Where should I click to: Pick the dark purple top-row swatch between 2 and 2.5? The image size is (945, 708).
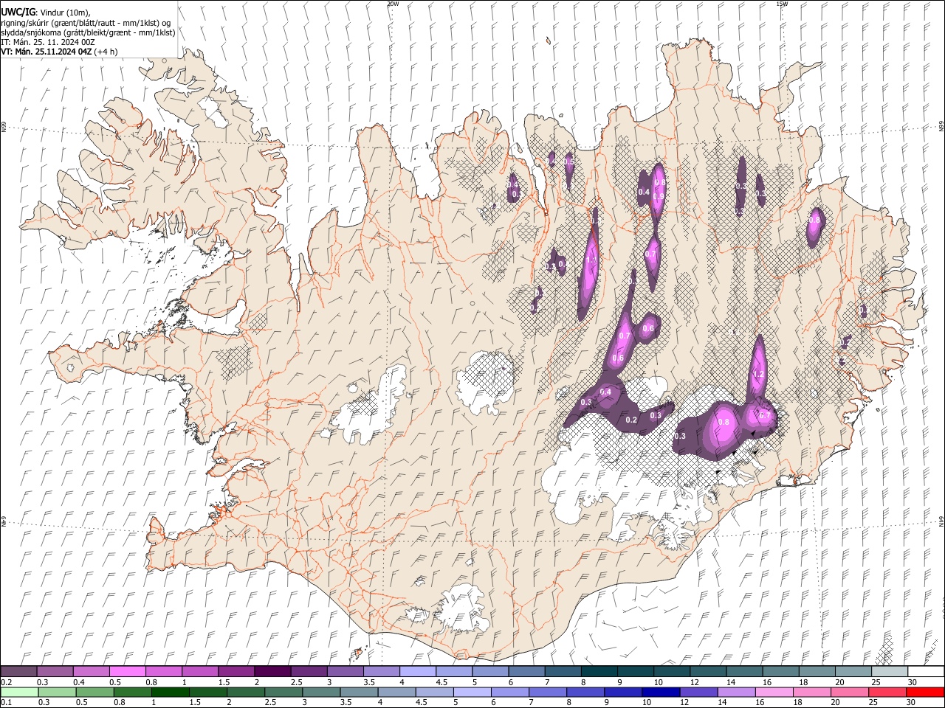click(x=272, y=671)
